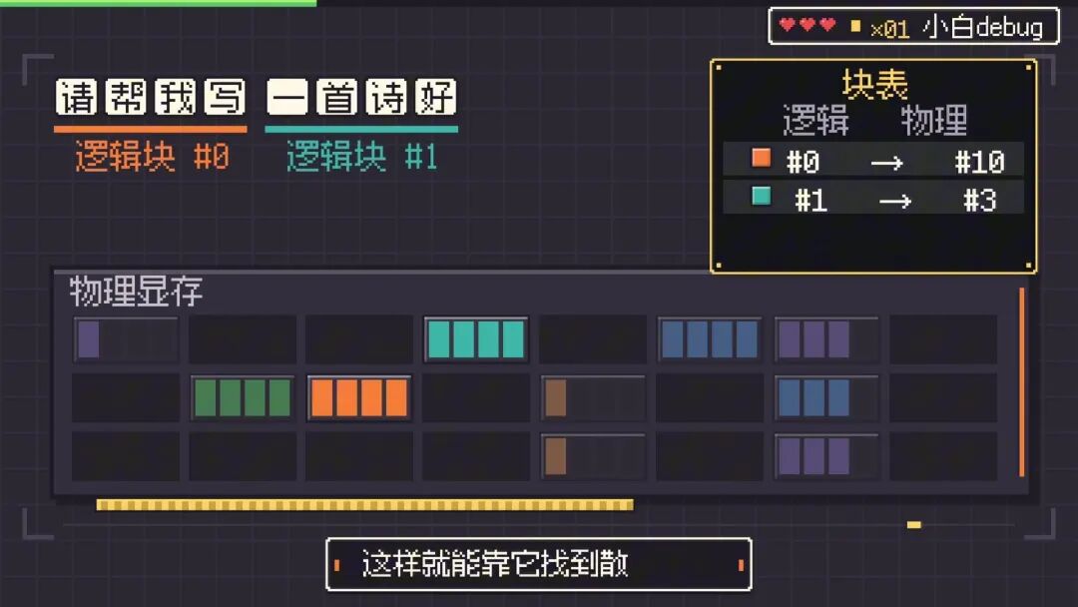Click the yellow square counter icon beside x01

[x=856, y=26]
